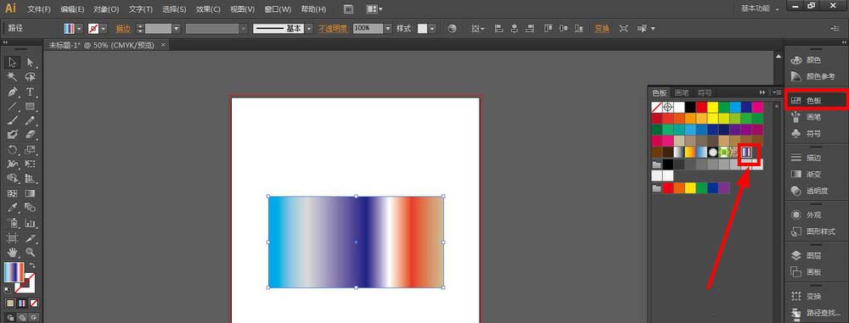Screen dimensions: 849x323
Task: Select the Eraser tool
Action: 31,134
